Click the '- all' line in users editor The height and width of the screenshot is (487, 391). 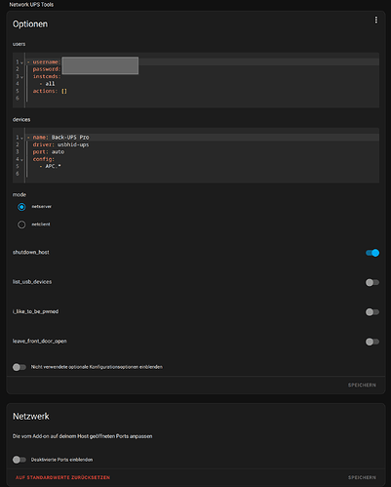tap(47, 84)
